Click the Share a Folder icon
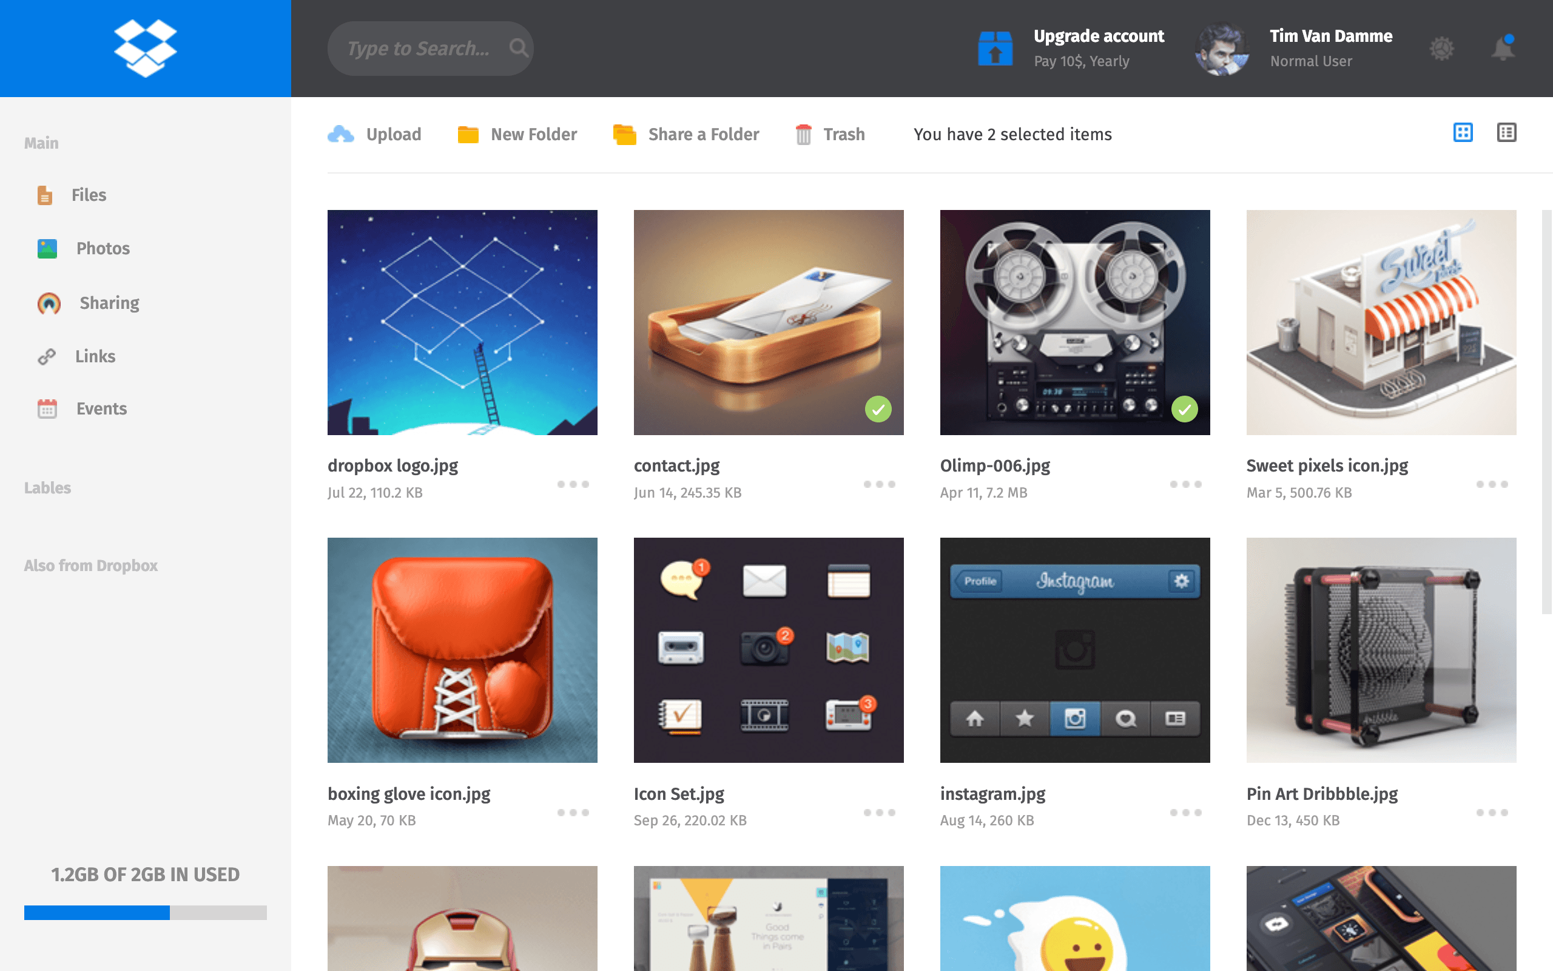The height and width of the screenshot is (971, 1553). point(624,134)
